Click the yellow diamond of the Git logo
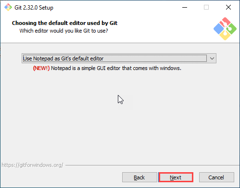The width and height of the screenshot is (240, 188). (x=225, y=35)
